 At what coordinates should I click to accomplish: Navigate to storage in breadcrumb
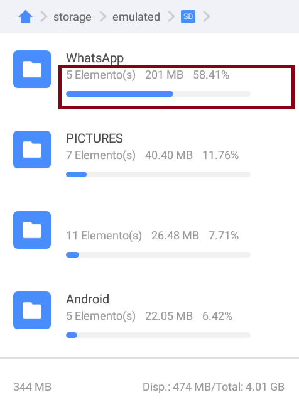[72, 17]
